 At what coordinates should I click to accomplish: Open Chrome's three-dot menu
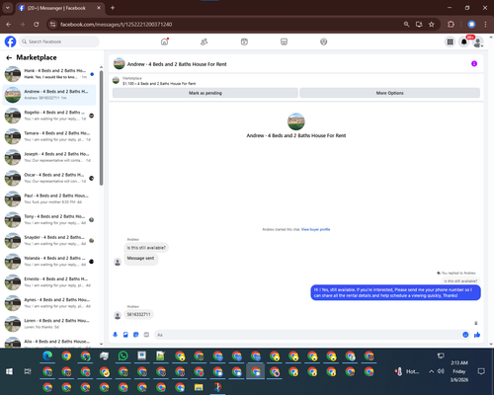[x=485, y=25]
